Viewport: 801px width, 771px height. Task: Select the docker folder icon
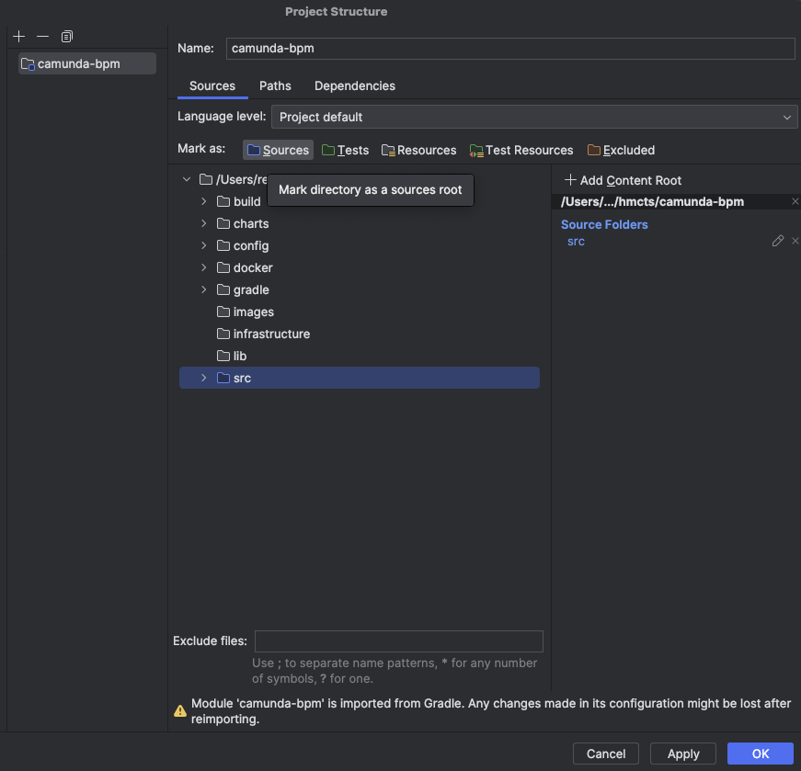click(x=223, y=267)
